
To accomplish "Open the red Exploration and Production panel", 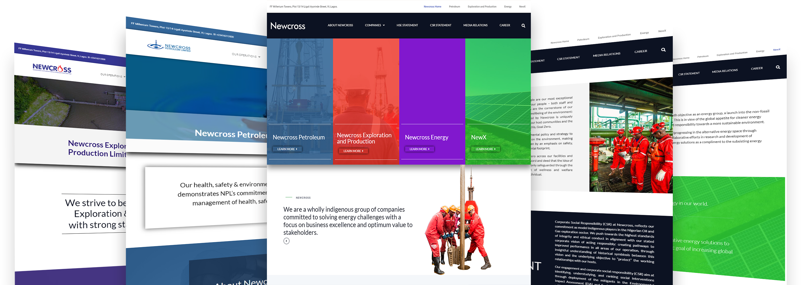I will point(366,102).
